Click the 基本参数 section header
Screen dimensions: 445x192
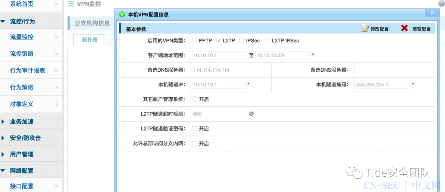tap(136, 29)
